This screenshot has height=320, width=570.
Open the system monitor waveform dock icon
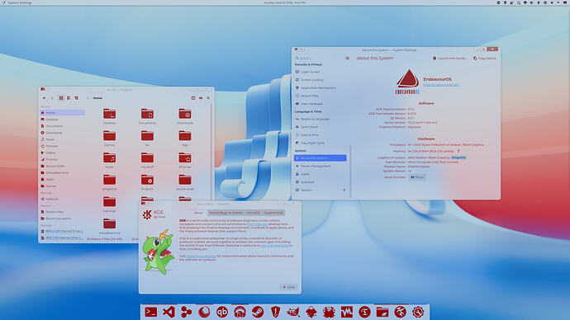coord(347,312)
